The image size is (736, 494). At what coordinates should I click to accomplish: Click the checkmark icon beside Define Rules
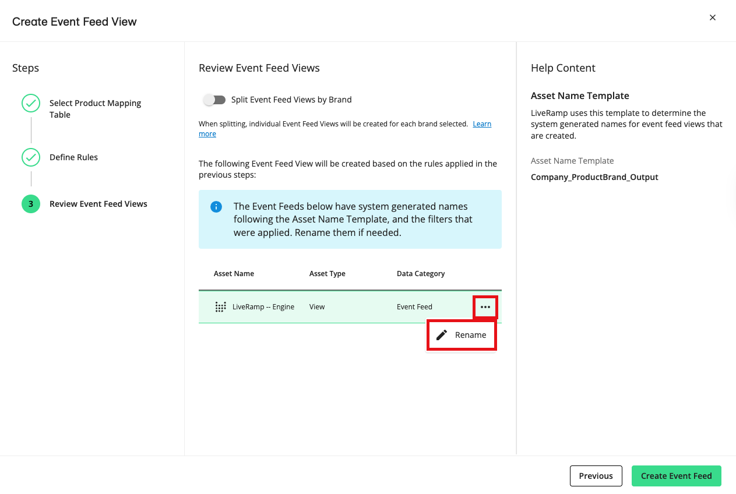(x=31, y=157)
